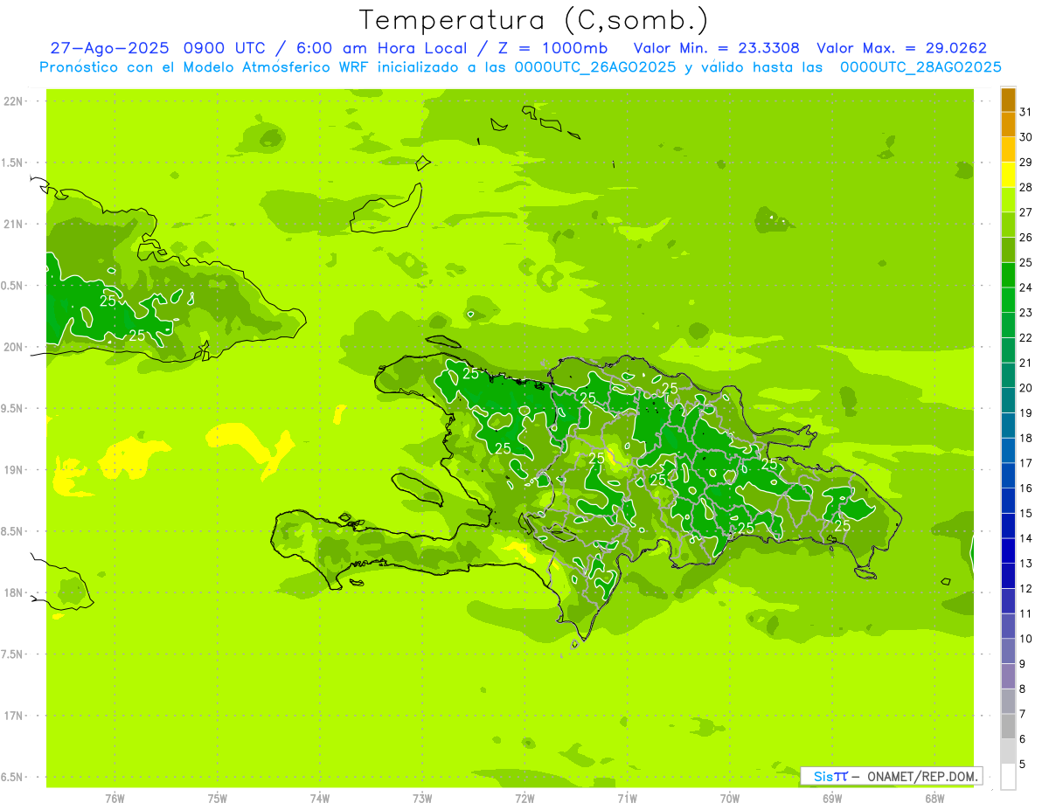Click the longitude axis label "74W"
Screen dimensions: 1049x810
point(319,799)
